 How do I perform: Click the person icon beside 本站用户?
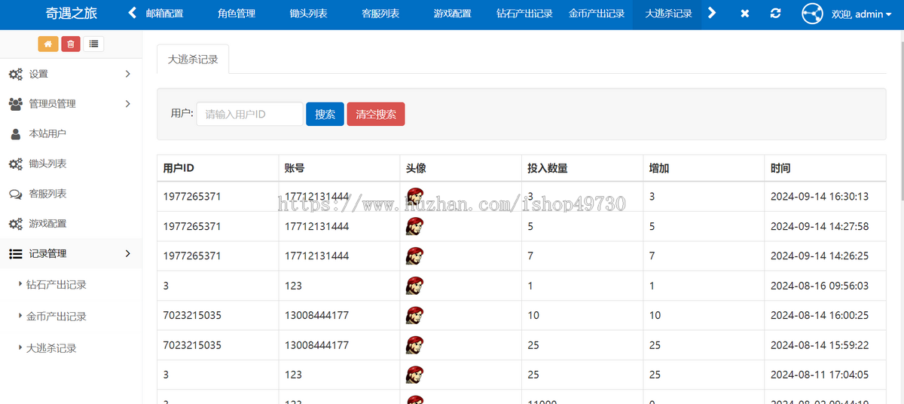(x=15, y=133)
